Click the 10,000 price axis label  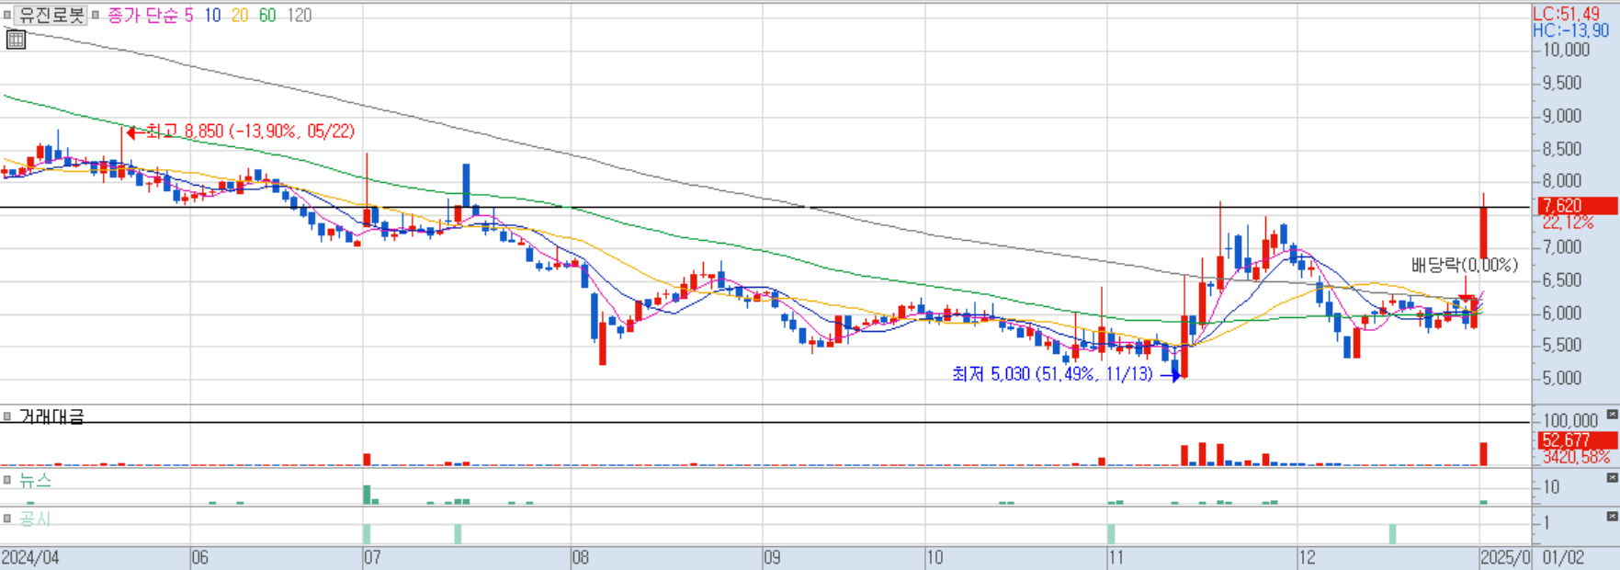click(x=1566, y=50)
